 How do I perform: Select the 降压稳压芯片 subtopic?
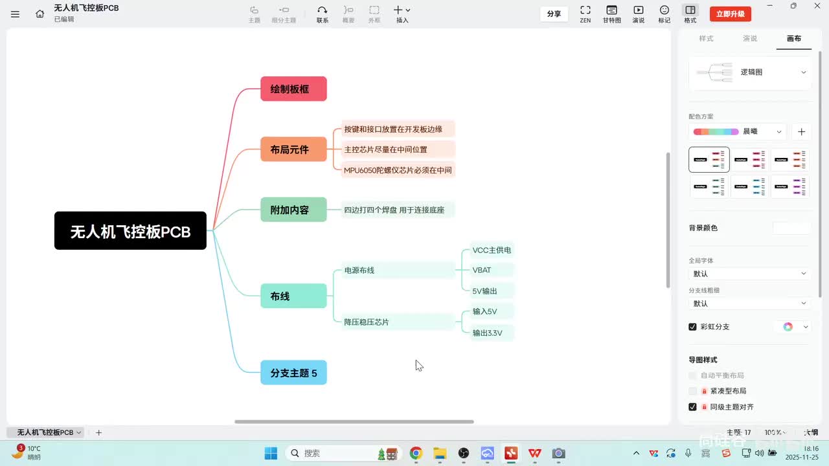[x=398, y=322]
